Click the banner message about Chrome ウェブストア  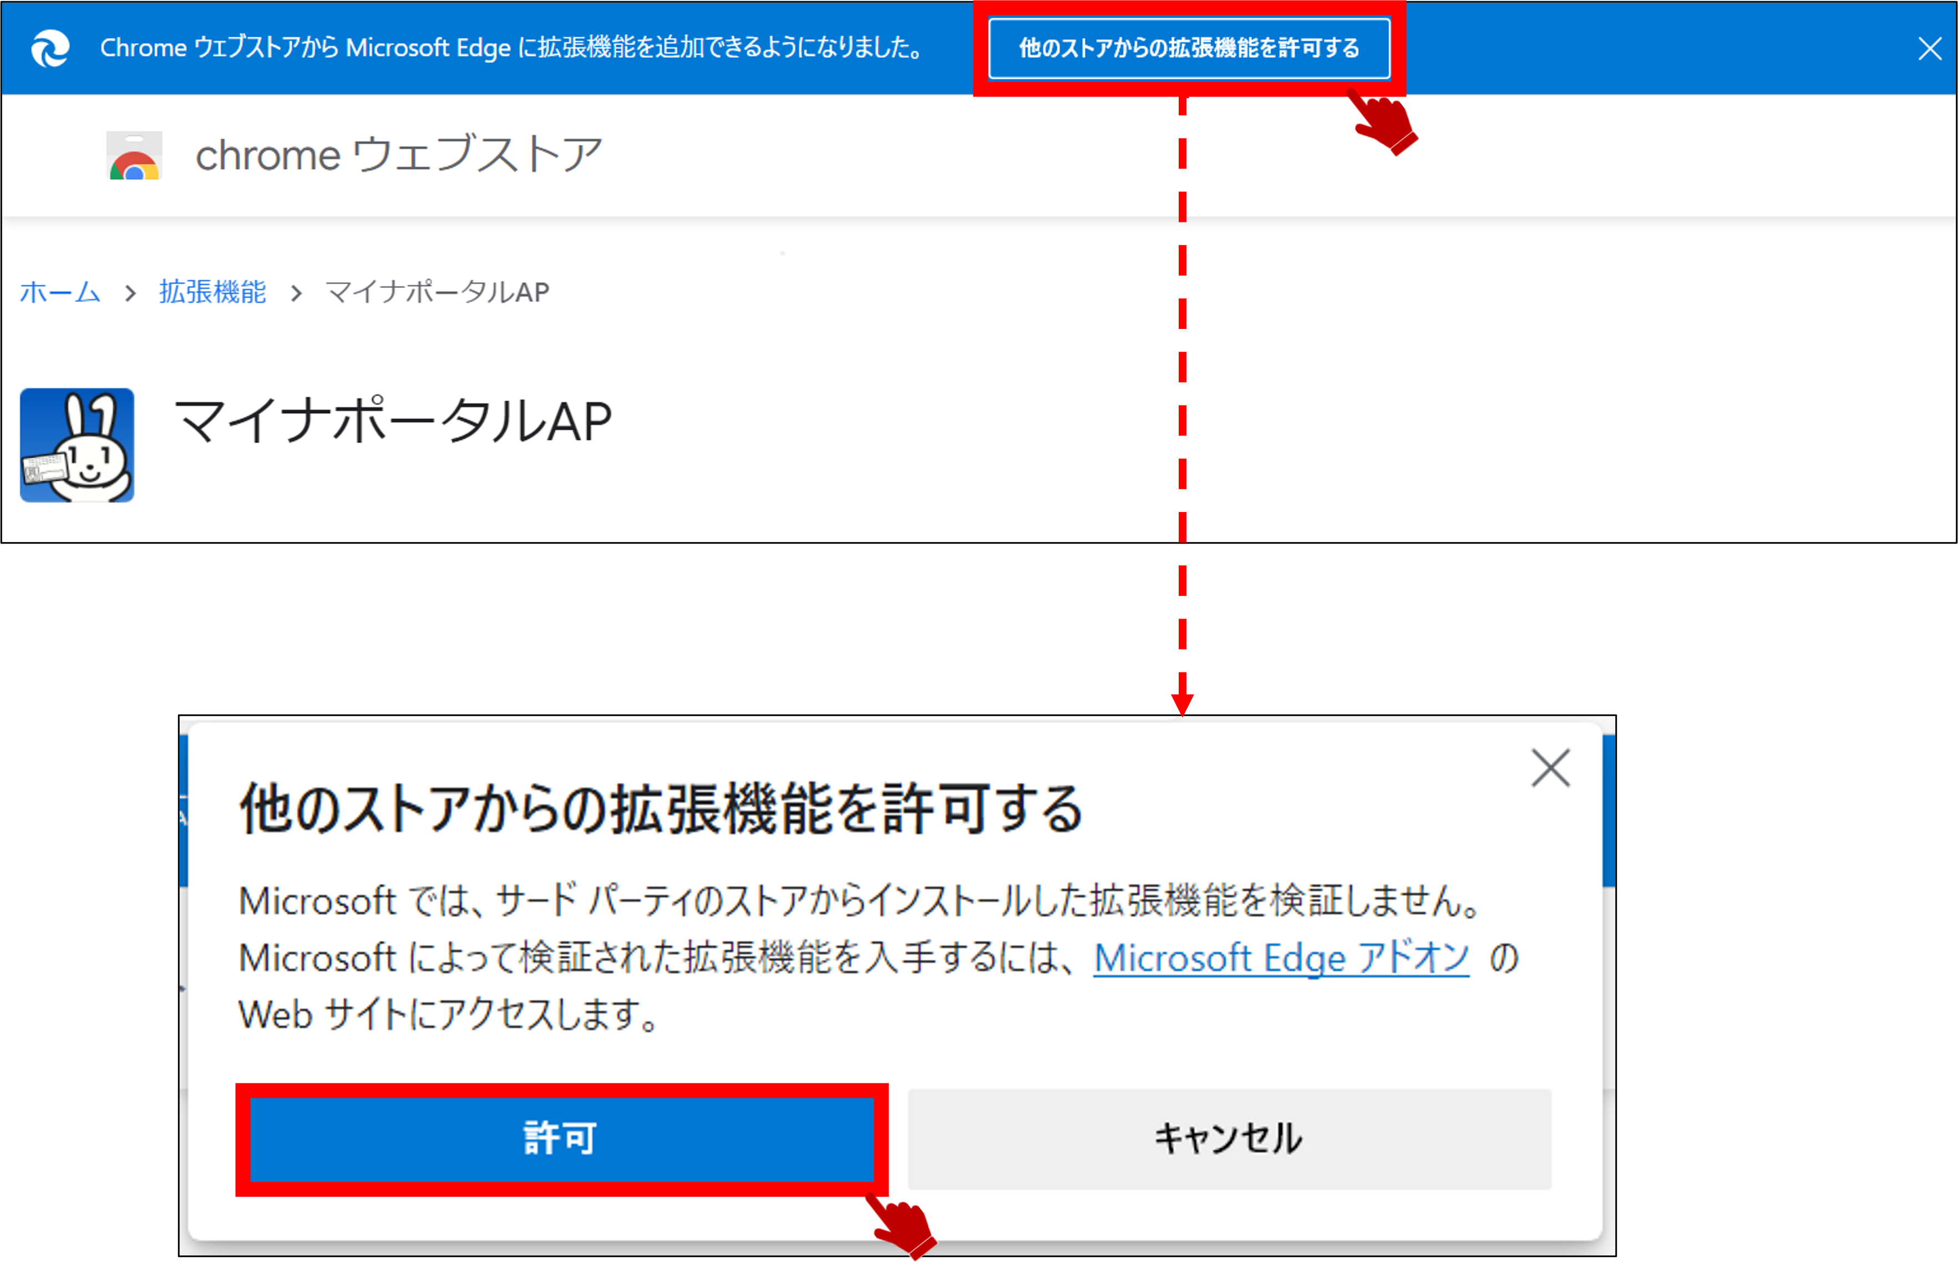(x=512, y=49)
